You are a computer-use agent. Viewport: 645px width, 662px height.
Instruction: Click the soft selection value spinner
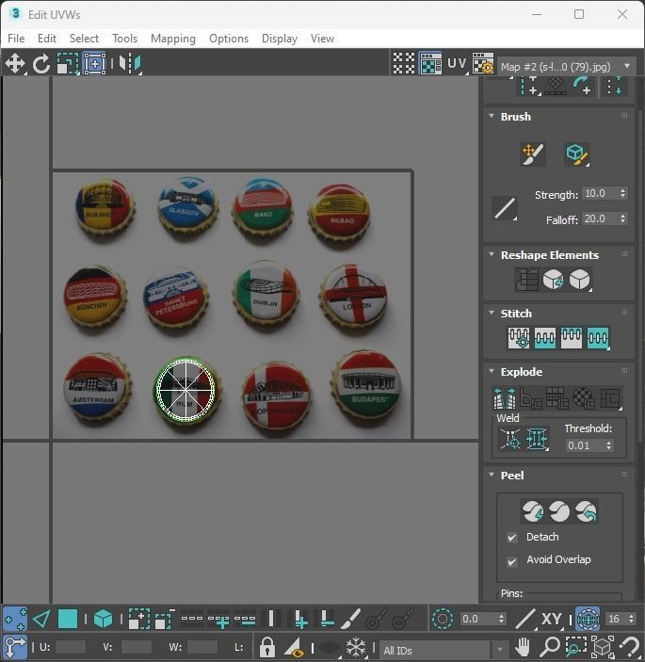(501, 619)
